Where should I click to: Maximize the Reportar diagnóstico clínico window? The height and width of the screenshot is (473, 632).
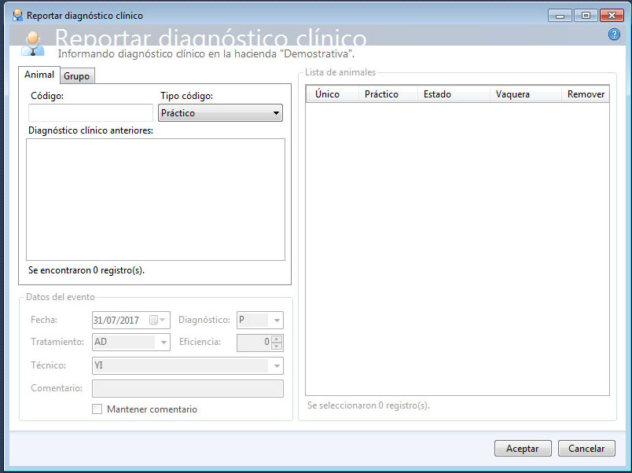[x=586, y=15]
